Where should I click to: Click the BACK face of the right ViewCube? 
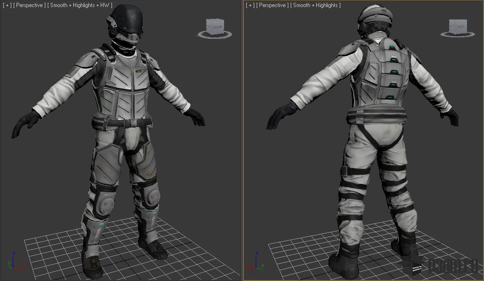tap(460, 27)
